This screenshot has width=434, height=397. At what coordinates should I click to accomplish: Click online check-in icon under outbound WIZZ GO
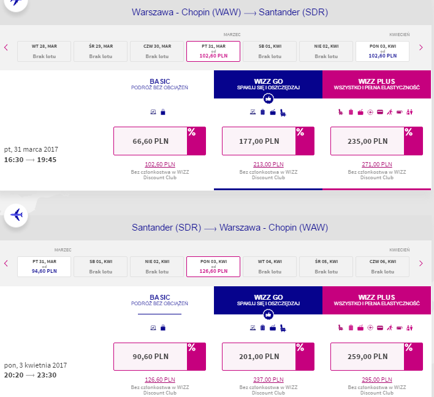click(x=253, y=112)
